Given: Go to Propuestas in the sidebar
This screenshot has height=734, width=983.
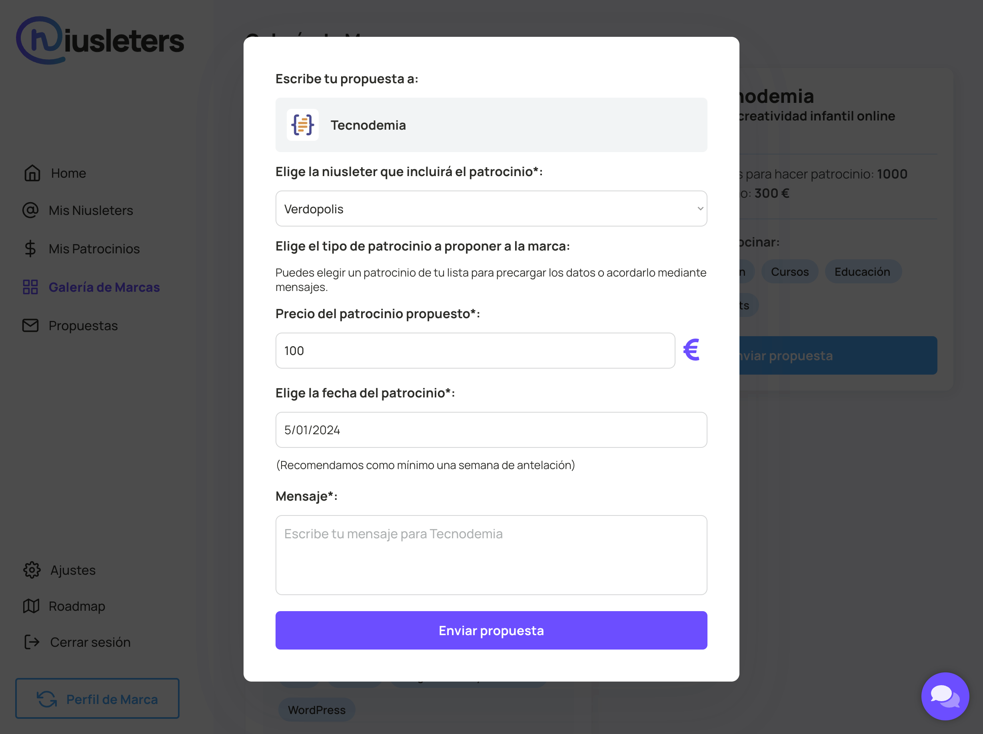Looking at the screenshot, I should point(83,326).
